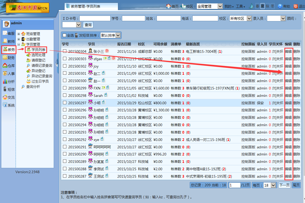Open 请假登记 in the tree
The height and width of the screenshot is (203, 305).
pyautogui.click(x=38, y=60)
